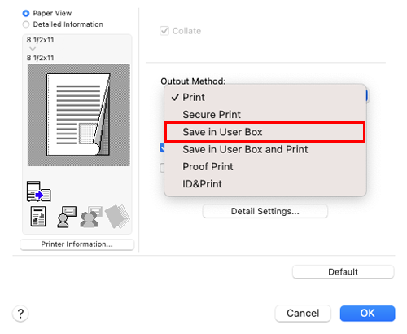Image resolution: width=407 pixels, height=334 pixels.
Task: Click the printer output method icon
Action: coord(38,191)
